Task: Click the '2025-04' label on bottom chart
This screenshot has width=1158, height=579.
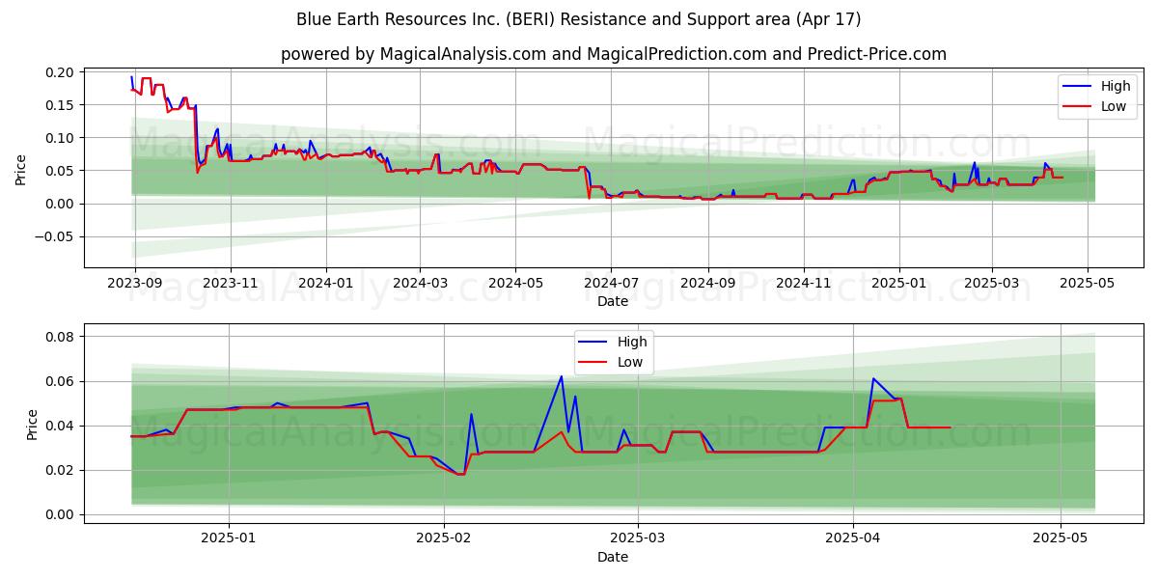Action: 854,538
